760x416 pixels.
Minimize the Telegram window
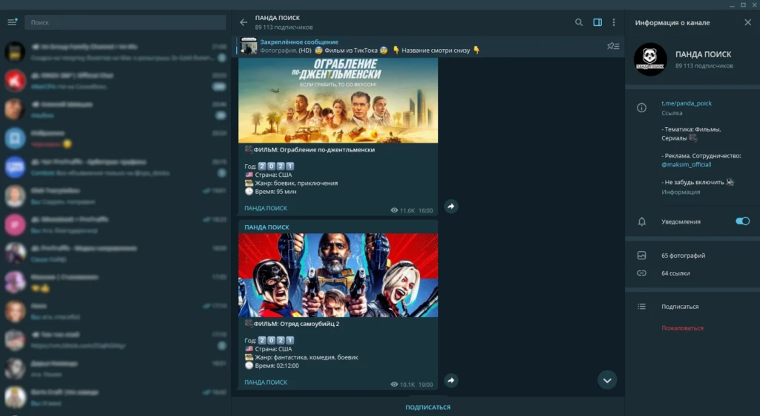click(x=732, y=5)
